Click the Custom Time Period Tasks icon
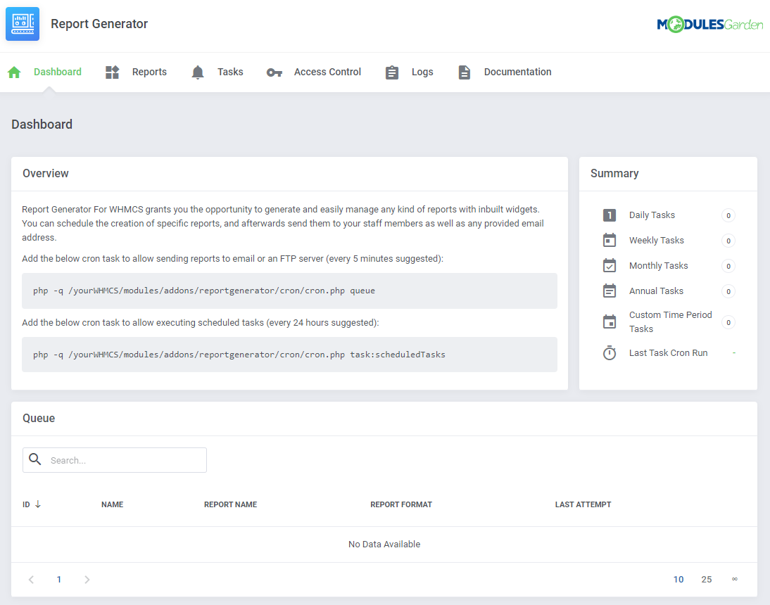 coord(610,321)
